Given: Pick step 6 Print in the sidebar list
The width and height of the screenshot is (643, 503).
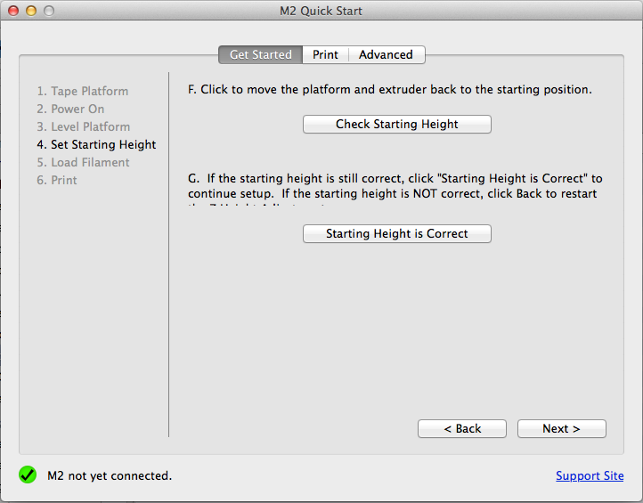Looking at the screenshot, I should pos(57,181).
